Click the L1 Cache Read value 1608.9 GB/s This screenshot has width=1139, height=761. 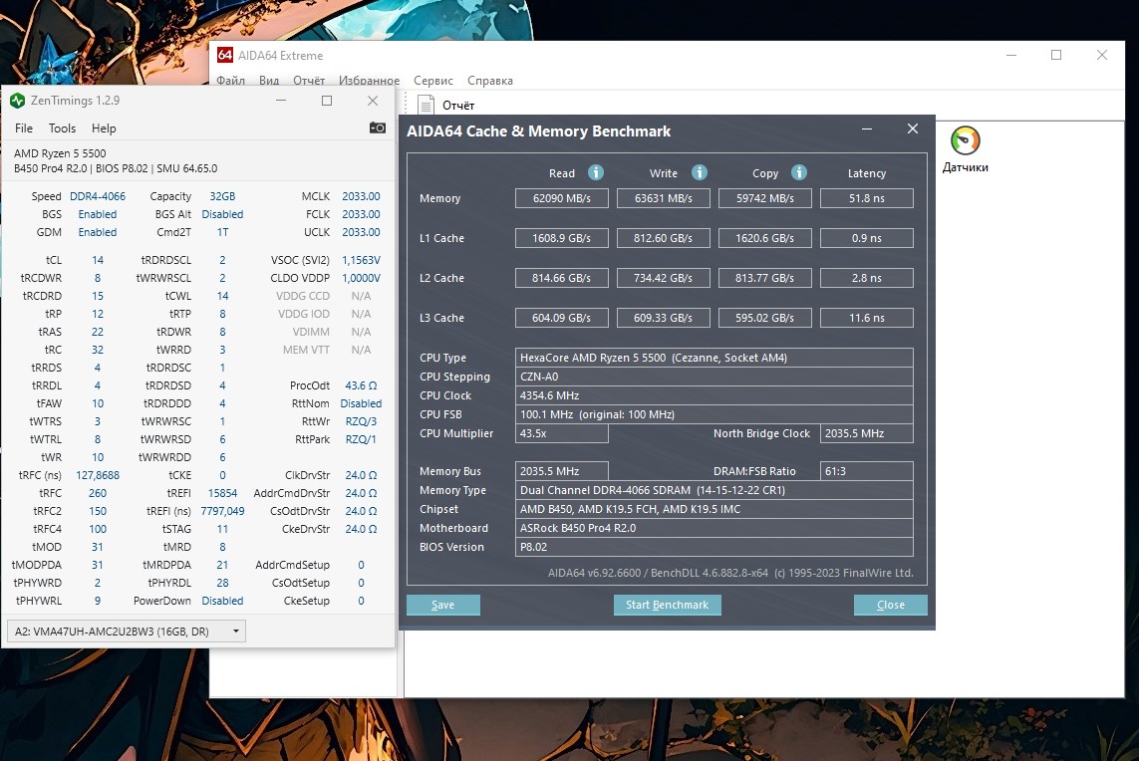click(561, 238)
